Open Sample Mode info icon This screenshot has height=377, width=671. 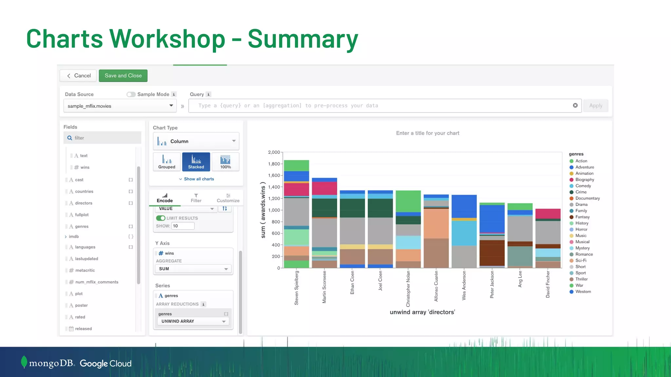[174, 94]
